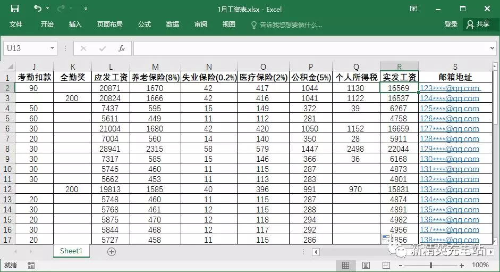Select row 8 header

coord(7,149)
